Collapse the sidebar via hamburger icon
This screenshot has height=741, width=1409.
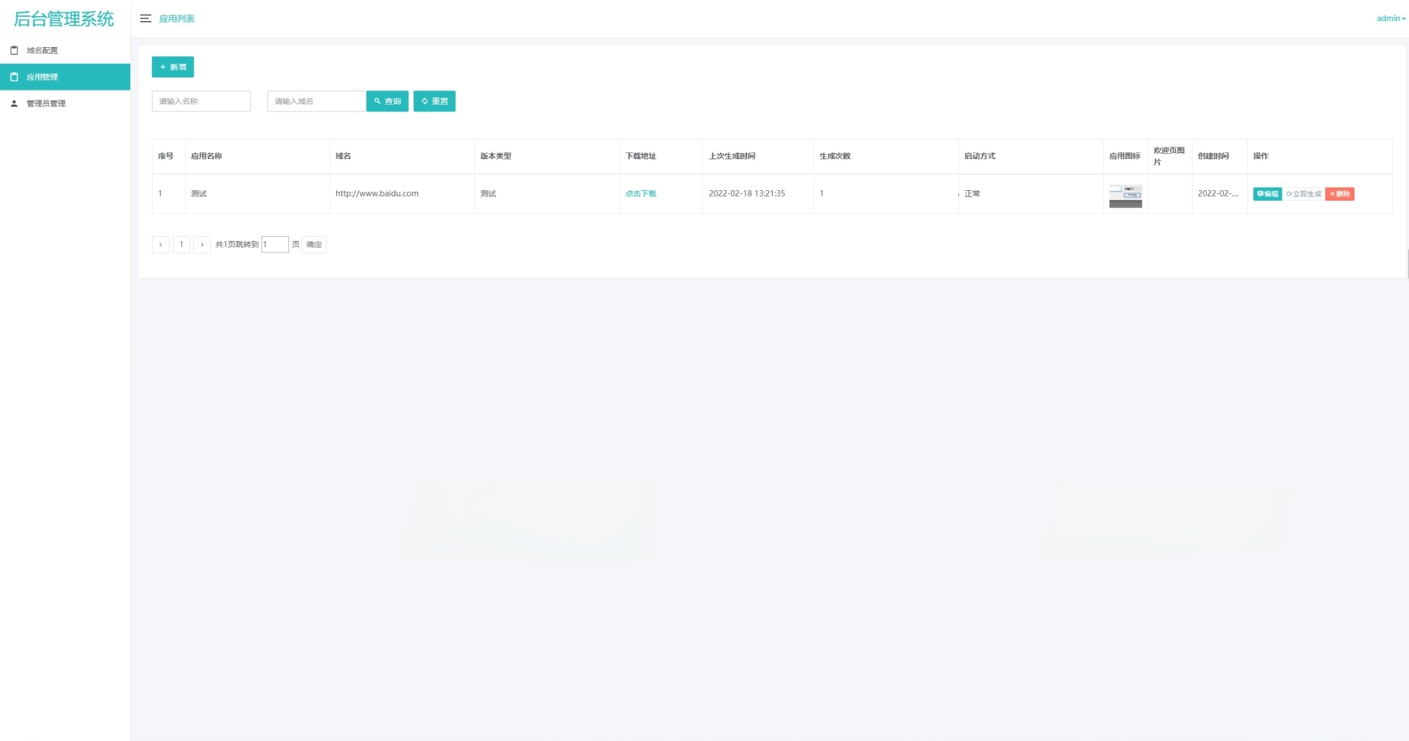pyautogui.click(x=146, y=18)
